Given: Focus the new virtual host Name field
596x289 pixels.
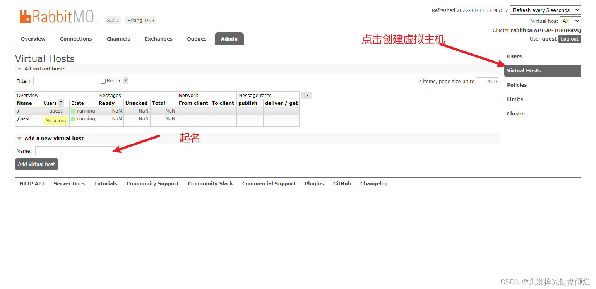Looking at the screenshot, I should tap(75, 151).
